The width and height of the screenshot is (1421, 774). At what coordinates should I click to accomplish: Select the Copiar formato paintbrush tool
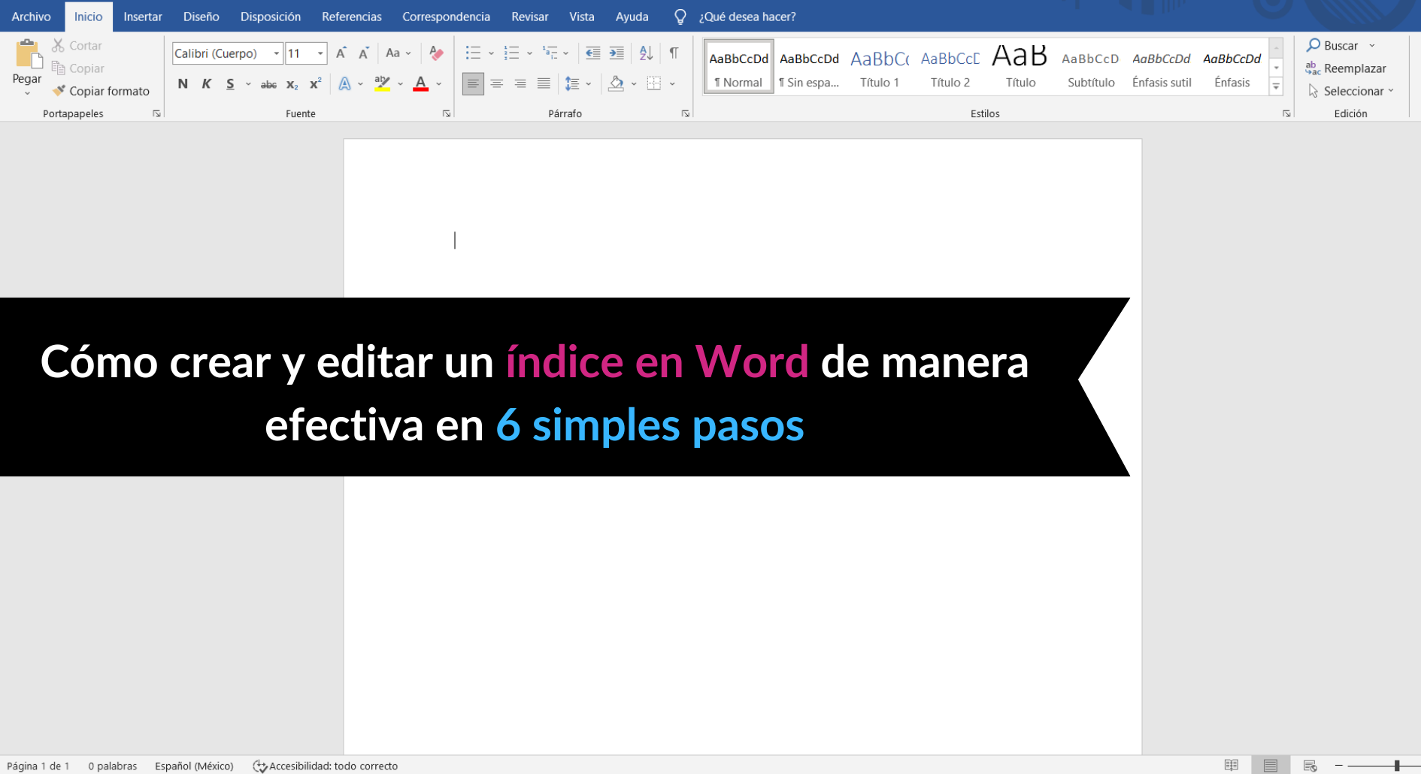[101, 91]
